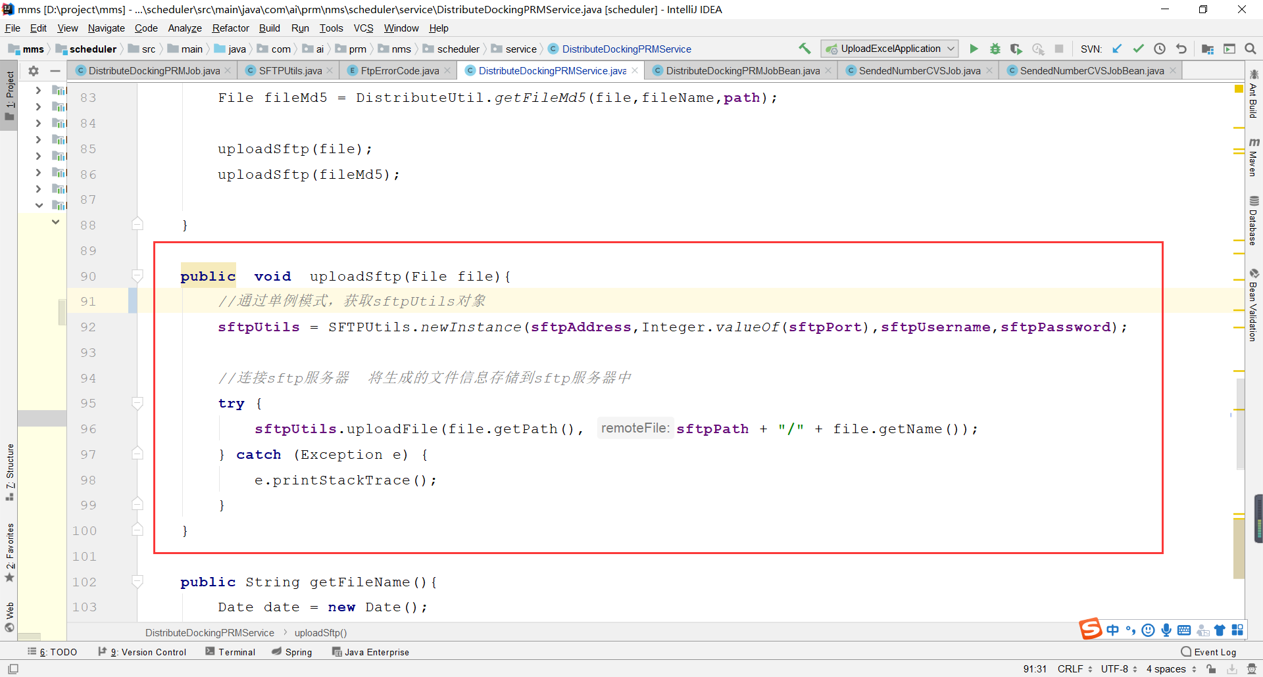The height and width of the screenshot is (677, 1263).
Task: Click the fold marker at line 97 catch
Action: coord(137,454)
